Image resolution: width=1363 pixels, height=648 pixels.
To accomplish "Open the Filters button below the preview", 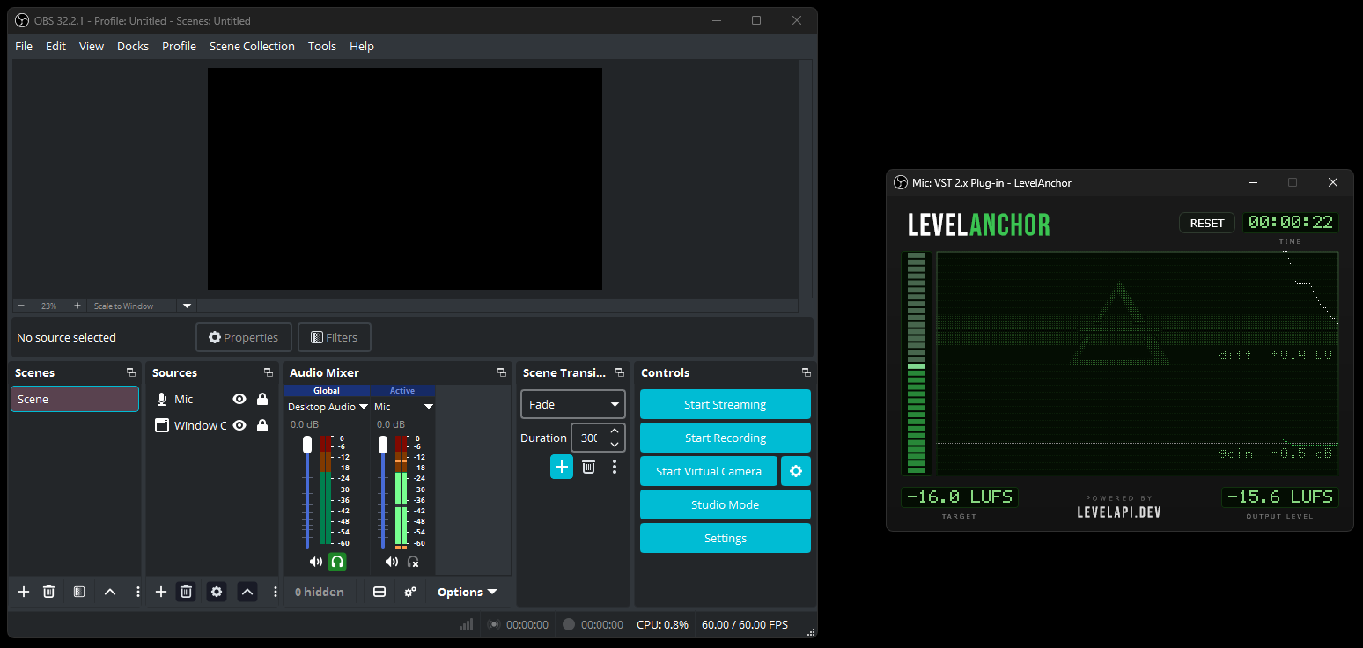I will (x=335, y=337).
